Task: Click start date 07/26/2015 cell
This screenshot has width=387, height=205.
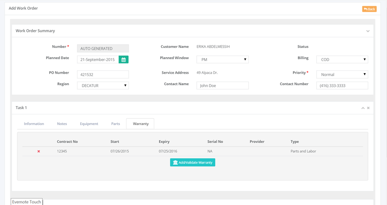Action: coord(119,151)
